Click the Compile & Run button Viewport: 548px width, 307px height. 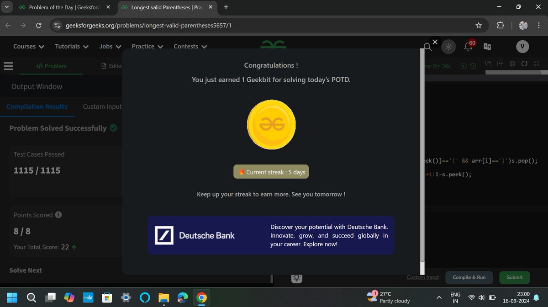click(469, 277)
